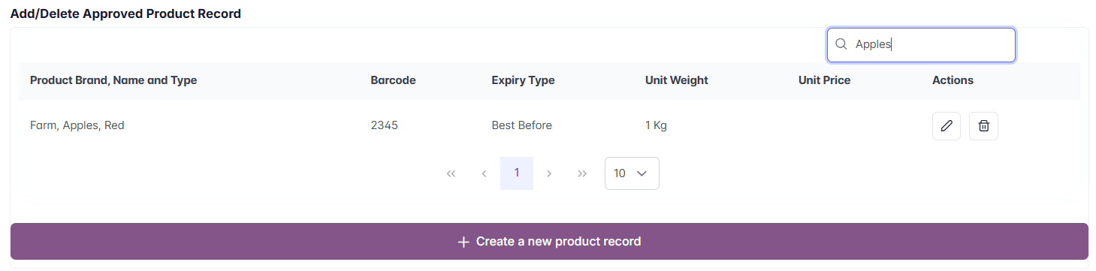This screenshot has width=1096, height=271.
Task: Jump to first page of results
Action: 451,173
